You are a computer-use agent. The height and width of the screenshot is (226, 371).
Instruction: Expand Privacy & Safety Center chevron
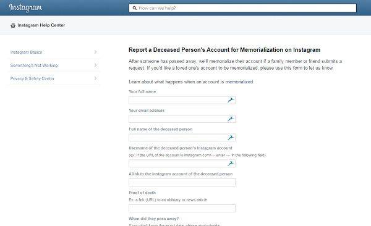tap(96, 78)
